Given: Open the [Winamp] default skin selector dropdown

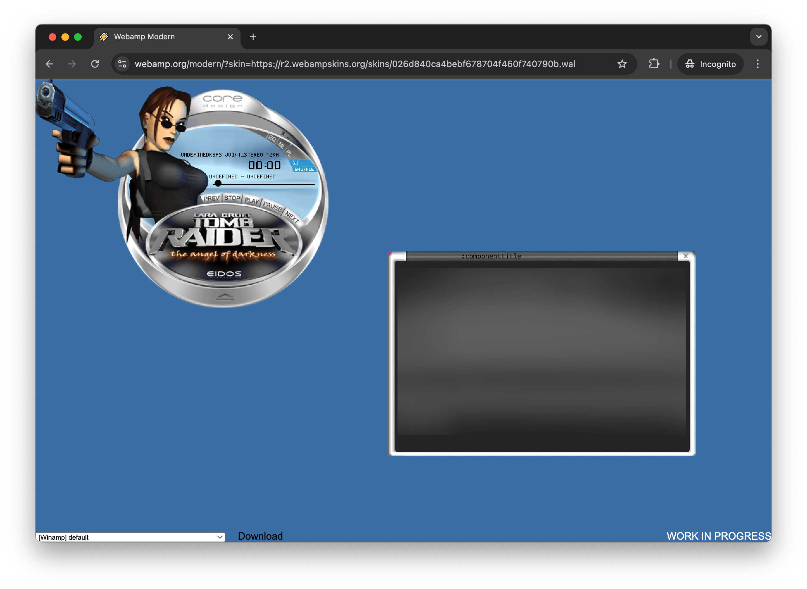Looking at the screenshot, I should (x=130, y=537).
